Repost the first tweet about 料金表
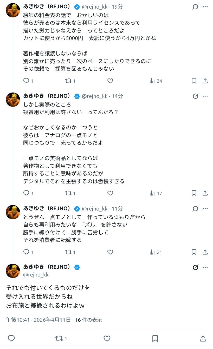 (68, 81)
